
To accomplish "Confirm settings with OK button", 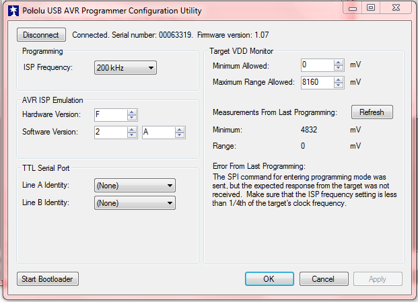I will [269, 279].
